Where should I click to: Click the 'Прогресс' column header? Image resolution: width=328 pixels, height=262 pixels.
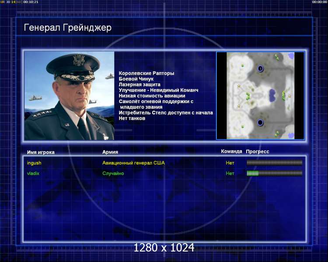(x=258, y=152)
